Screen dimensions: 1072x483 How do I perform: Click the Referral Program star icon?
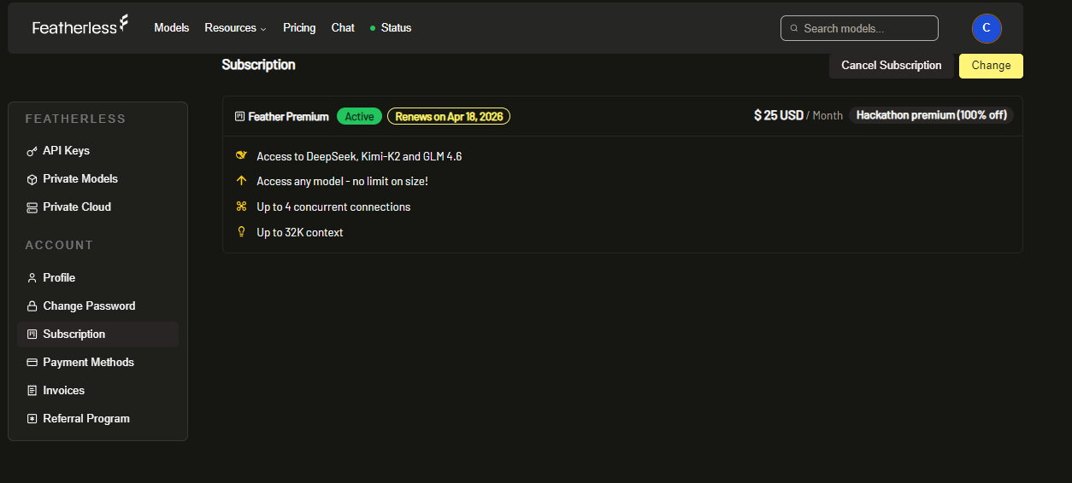[x=32, y=419]
